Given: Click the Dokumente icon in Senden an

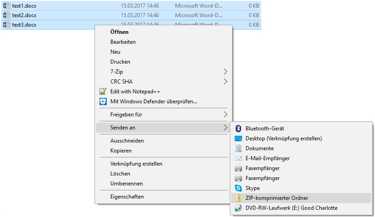Looking at the screenshot, I should [238, 148].
